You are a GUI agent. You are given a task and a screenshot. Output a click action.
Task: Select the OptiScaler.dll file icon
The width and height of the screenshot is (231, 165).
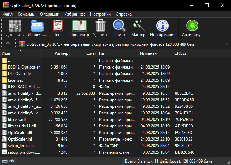(4, 132)
